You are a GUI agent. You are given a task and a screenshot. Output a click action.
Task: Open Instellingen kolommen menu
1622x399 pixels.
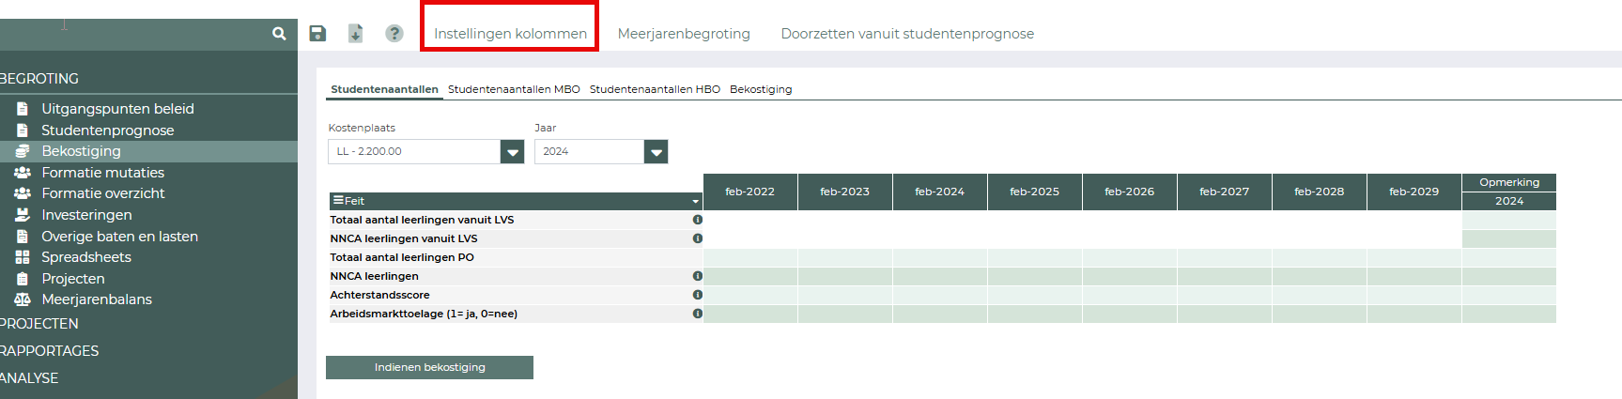510,34
